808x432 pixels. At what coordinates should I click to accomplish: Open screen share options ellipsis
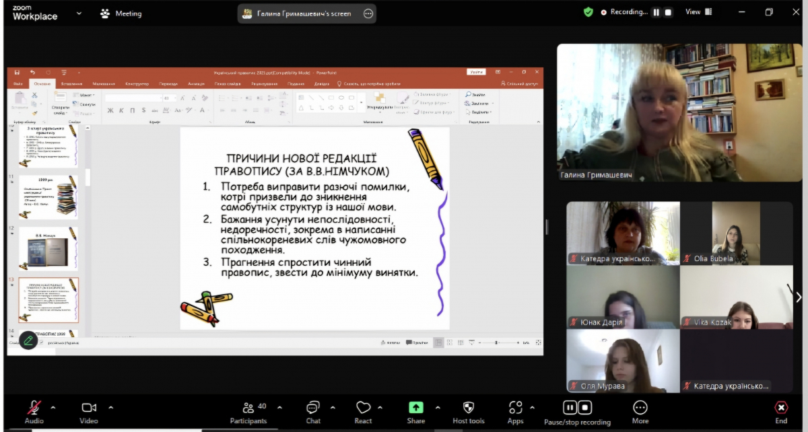coord(368,13)
